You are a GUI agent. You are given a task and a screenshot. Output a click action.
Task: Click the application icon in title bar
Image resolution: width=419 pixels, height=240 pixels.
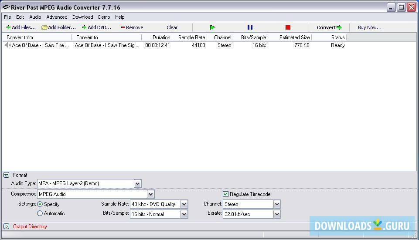(6, 7)
